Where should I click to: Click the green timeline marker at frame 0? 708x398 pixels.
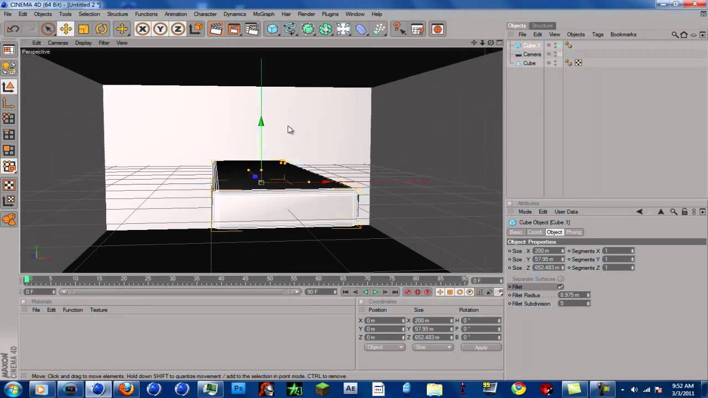[x=27, y=279]
